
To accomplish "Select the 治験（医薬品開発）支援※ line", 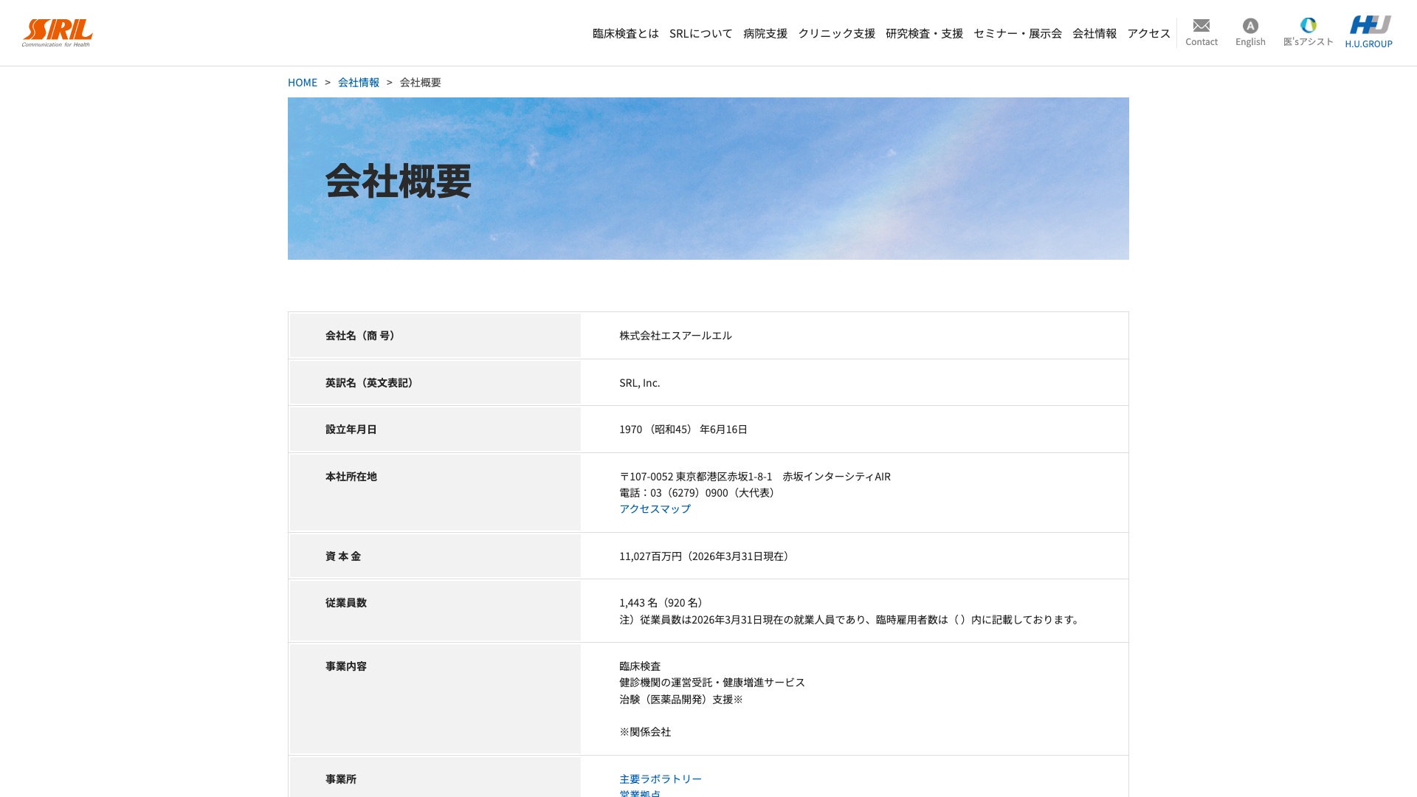I will tap(681, 699).
